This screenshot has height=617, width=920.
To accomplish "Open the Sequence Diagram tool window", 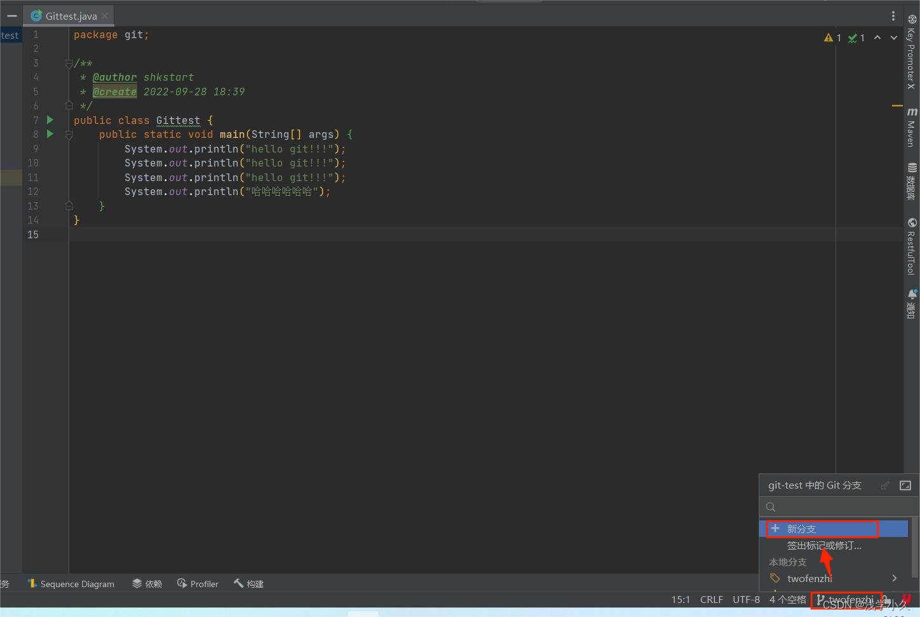I will point(71,584).
